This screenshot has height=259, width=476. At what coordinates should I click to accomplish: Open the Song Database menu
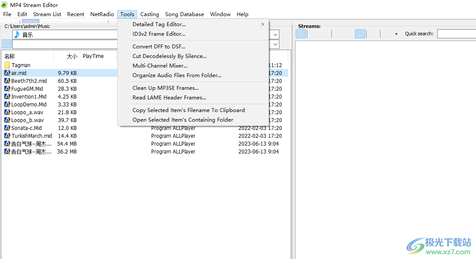[184, 14]
